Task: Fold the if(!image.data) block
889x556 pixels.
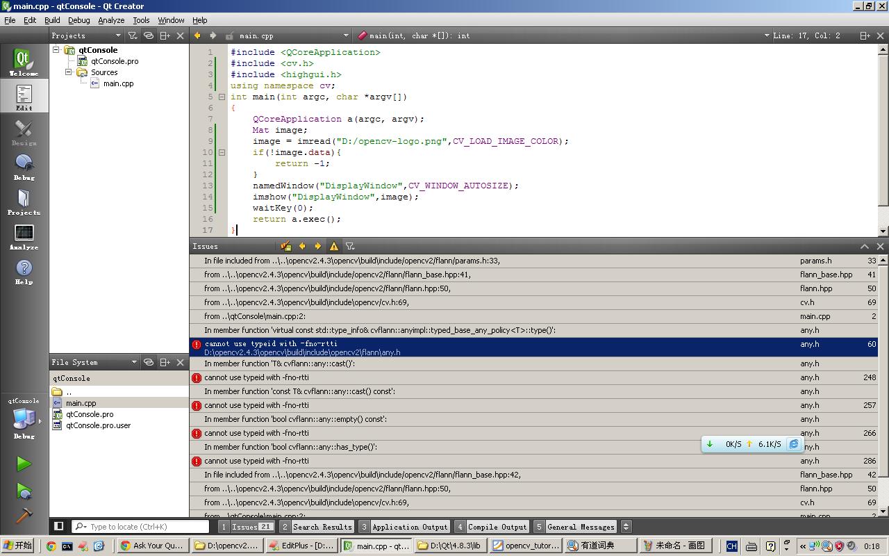Action: pos(222,152)
